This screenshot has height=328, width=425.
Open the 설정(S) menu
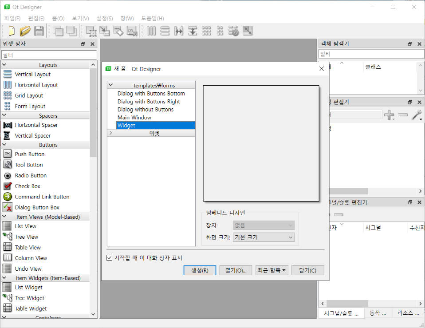105,18
